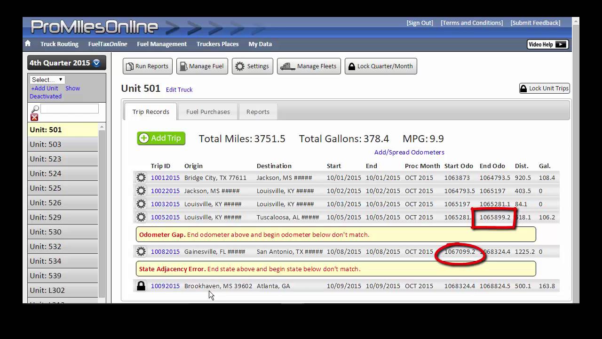Open trip ID 10032015 link

(165, 204)
